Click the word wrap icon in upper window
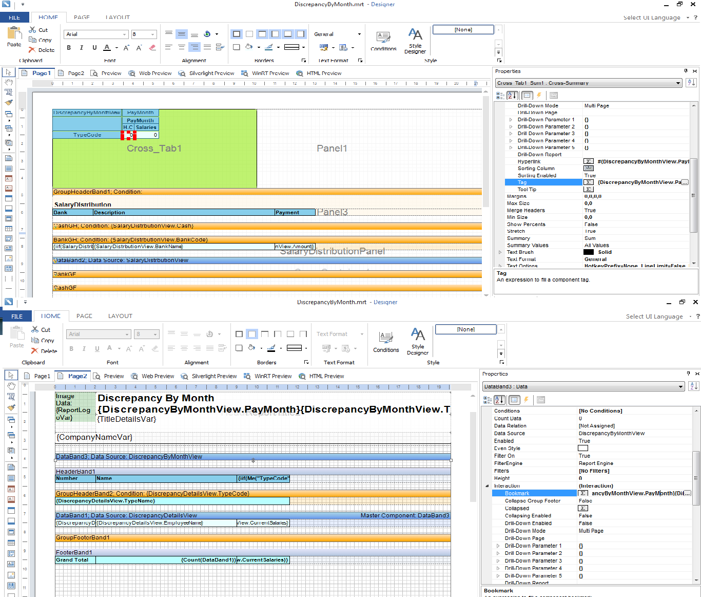Screen dimensions: 701x597 point(220,47)
